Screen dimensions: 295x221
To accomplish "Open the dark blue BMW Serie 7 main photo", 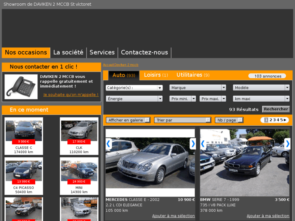I will click(245, 163).
